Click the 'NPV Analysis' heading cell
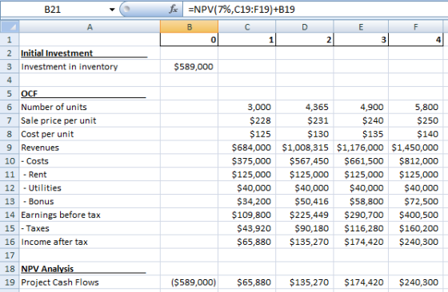Screen dimensions: 448x292 [x=90, y=269]
